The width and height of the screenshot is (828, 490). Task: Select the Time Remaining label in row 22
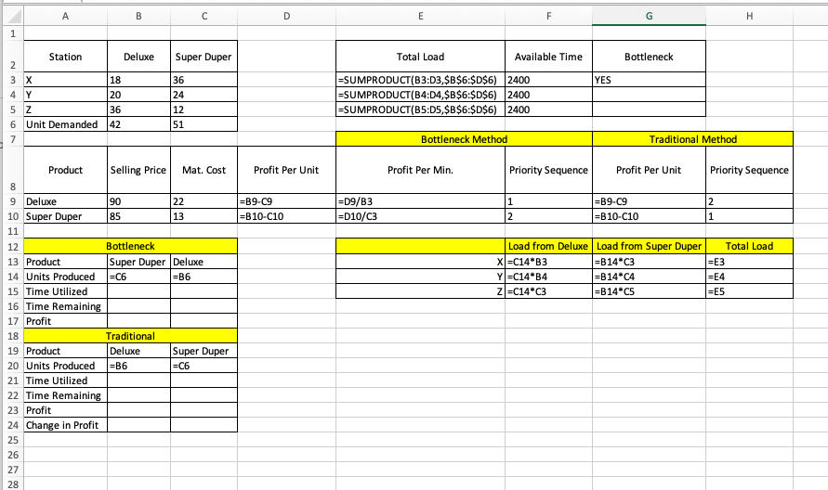click(x=65, y=395)
